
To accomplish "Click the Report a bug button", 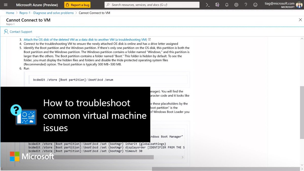I will tap(77, 5).
